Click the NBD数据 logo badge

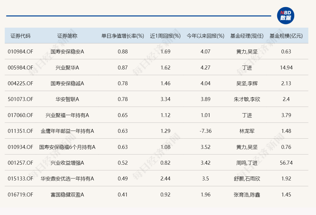[x=286, y=16]
